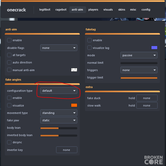Click the manual anti-aim color swatch

[x=74, y=70]
